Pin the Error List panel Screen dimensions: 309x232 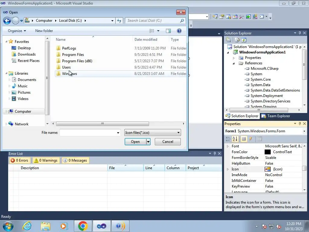pyautogui.click(x=215, y=153)
